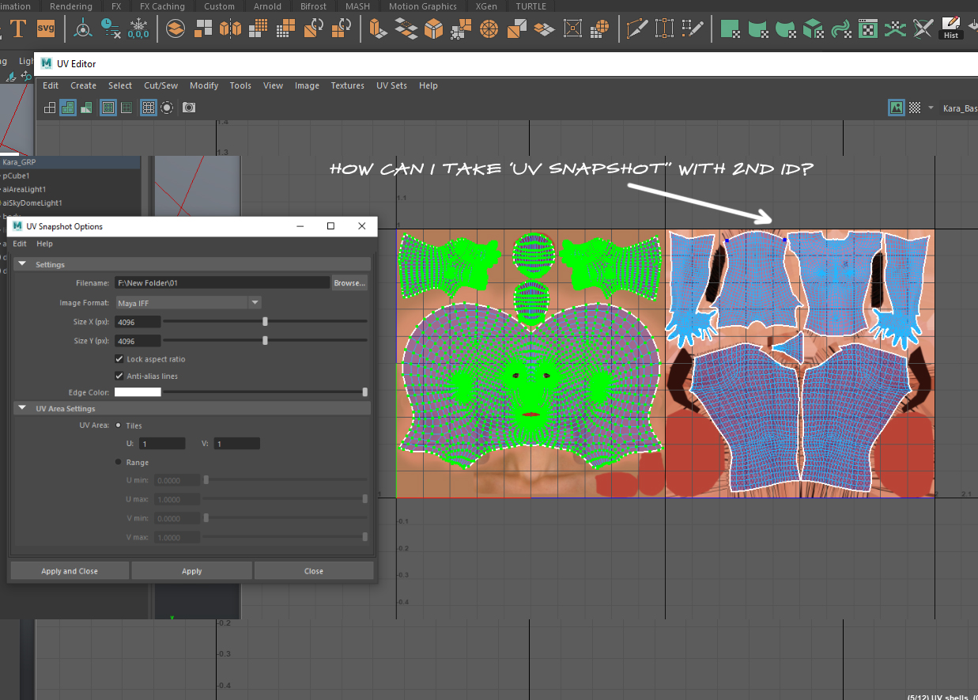Open the Cut/Sew menu in UV Editor
978x700 pixels.
[160, 85]
